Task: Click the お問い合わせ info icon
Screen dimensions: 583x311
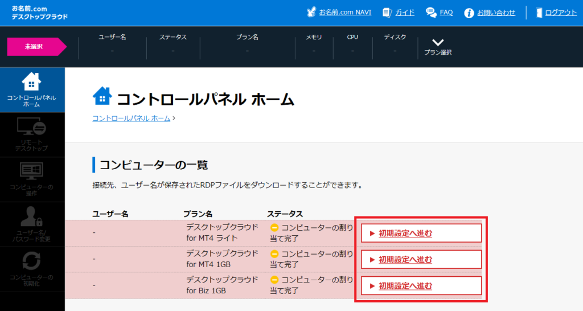Action: point(469,13)
